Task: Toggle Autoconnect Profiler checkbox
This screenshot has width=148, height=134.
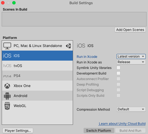Action: tap(118, 79)
